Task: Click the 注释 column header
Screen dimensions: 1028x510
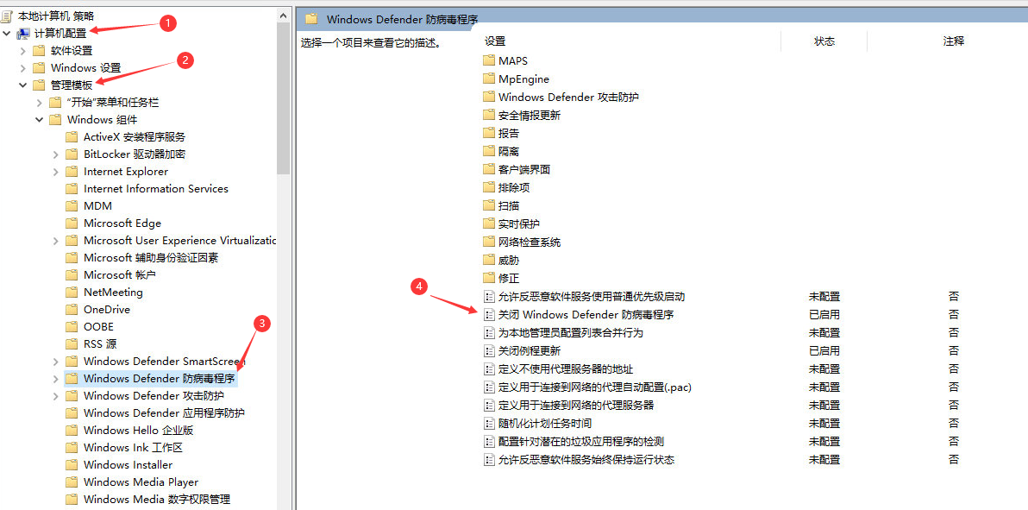Action: (953, 41)
